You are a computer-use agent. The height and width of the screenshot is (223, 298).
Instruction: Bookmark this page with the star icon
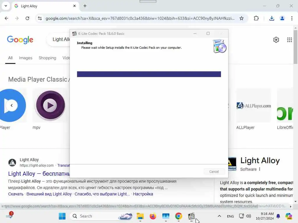pyautogui.click(x=241, y=18)
